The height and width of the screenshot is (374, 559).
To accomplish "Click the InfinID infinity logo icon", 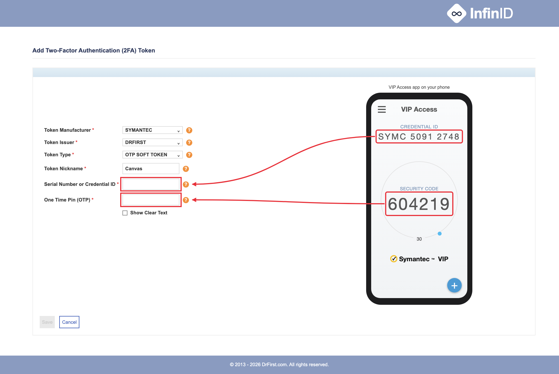I will [456, 13].
